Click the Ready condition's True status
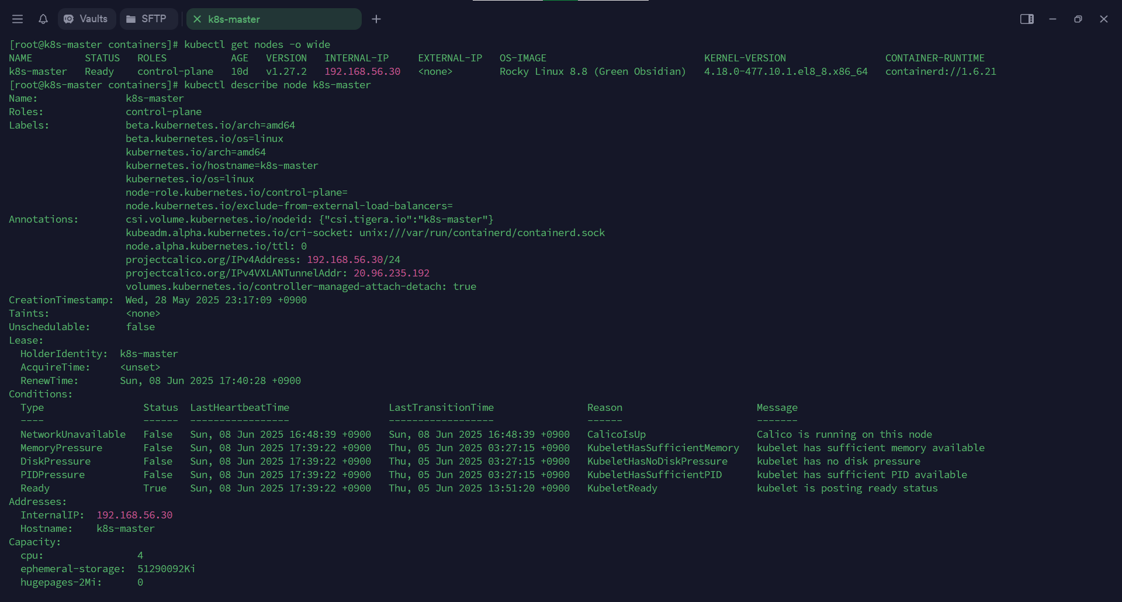Image resolution: width=1122 pixels, height=602 pixels. click(155, 488)
